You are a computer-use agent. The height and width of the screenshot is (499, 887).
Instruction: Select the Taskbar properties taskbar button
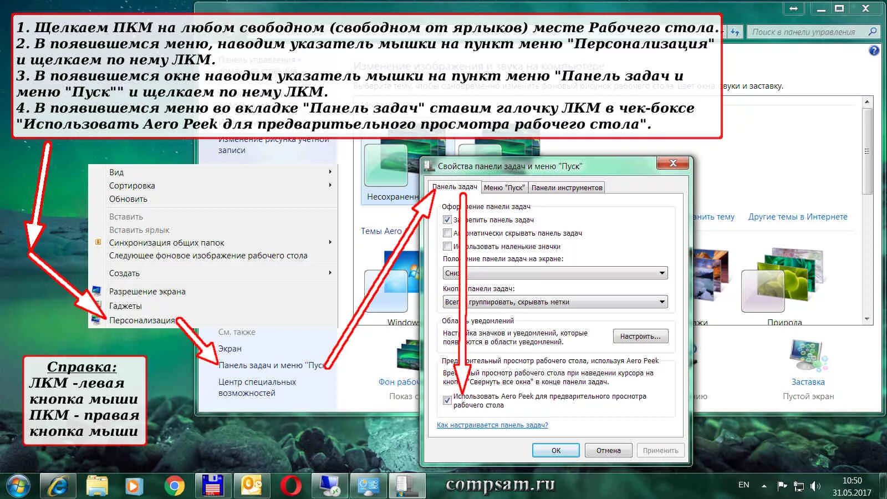point(407,486)
